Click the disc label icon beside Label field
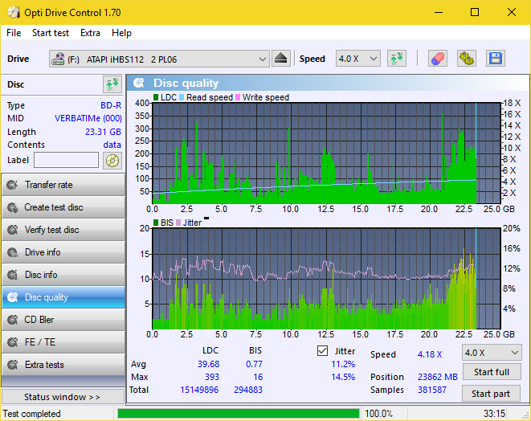 112,160
